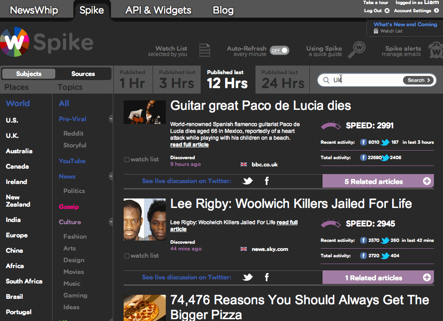
Task: Check watch list box for Lee Rigby article
Action: point(127,256)
